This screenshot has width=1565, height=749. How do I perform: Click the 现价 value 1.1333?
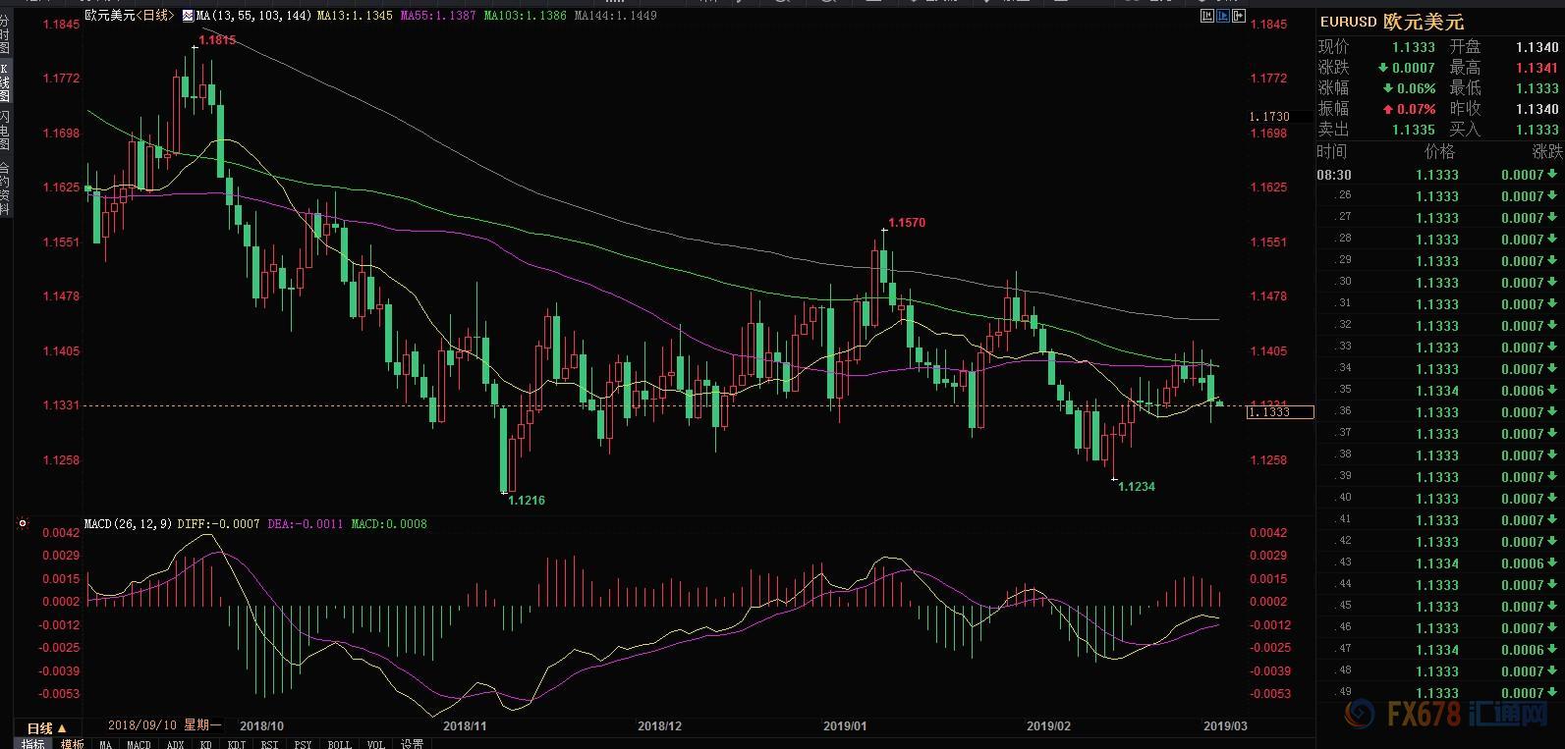(1414, 47)
